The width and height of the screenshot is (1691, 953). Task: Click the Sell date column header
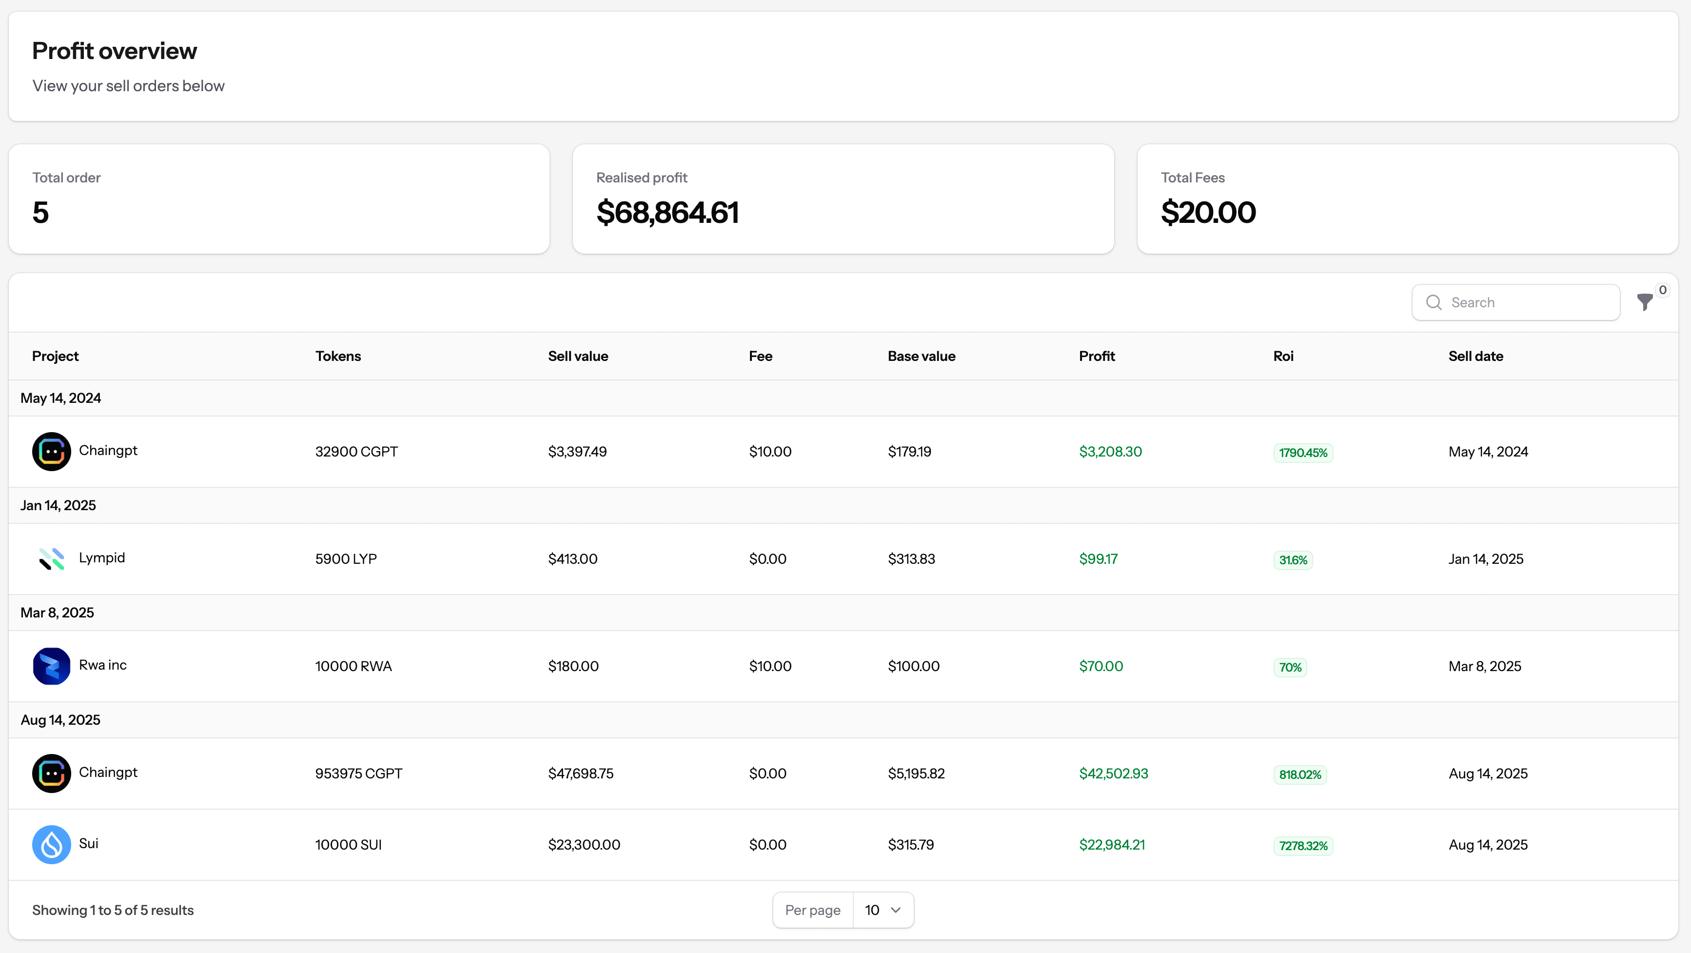click(x=1475, y=356)
